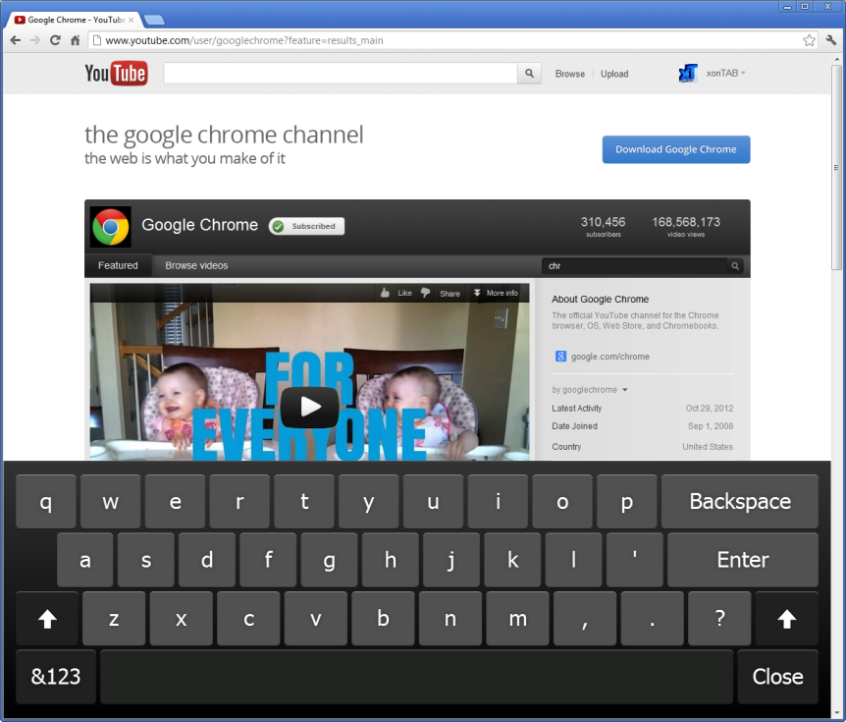This screenshot has width=846, height=722.
Task: Tap the k key
Action: [512, 560]
